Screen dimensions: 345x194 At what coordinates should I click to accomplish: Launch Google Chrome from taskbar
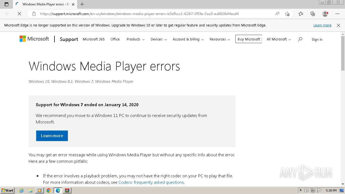pyautogui.click(x=49, y=190)
